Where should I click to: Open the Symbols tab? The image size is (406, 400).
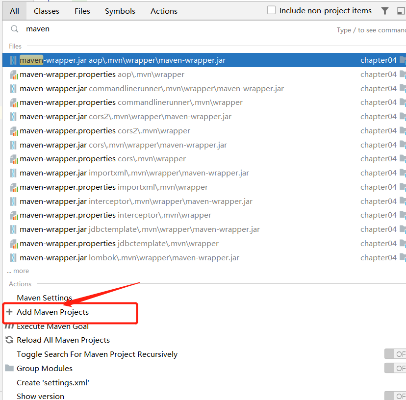[120, 11]
